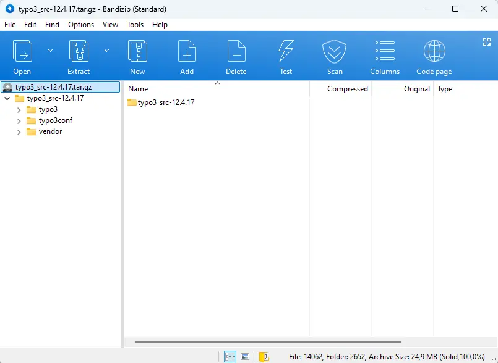Open the Tools menu

[x=135, y=25]
